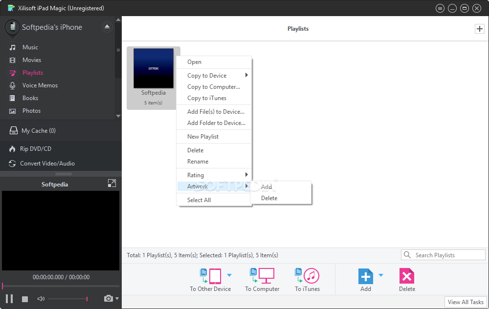
Task: Choose Delete from the context menu
Action: coord(214,150)
